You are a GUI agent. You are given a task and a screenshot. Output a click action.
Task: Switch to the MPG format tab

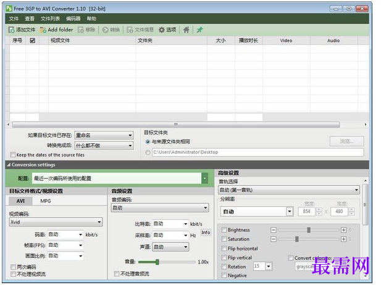tap(46, 201)
